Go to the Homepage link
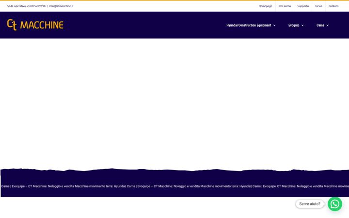The height and width of the screenshot is (218, 349). click(265, 6)
